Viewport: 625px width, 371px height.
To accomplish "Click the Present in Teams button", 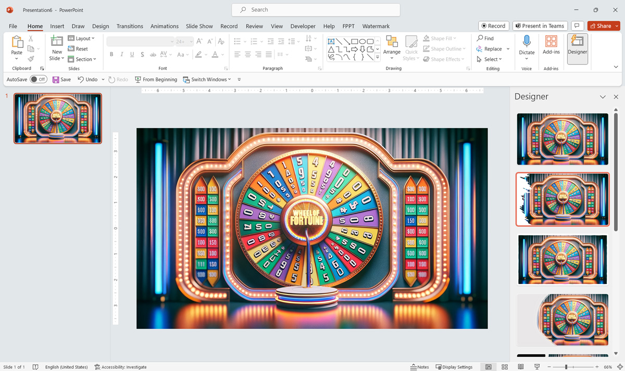I will [540, 25].
